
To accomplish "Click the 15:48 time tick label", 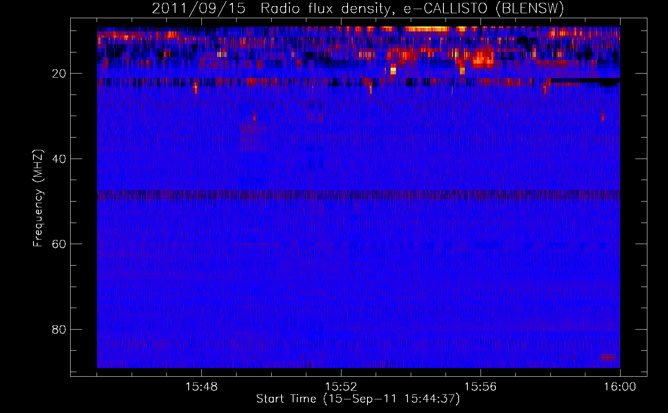I will (x=201, y=387).
